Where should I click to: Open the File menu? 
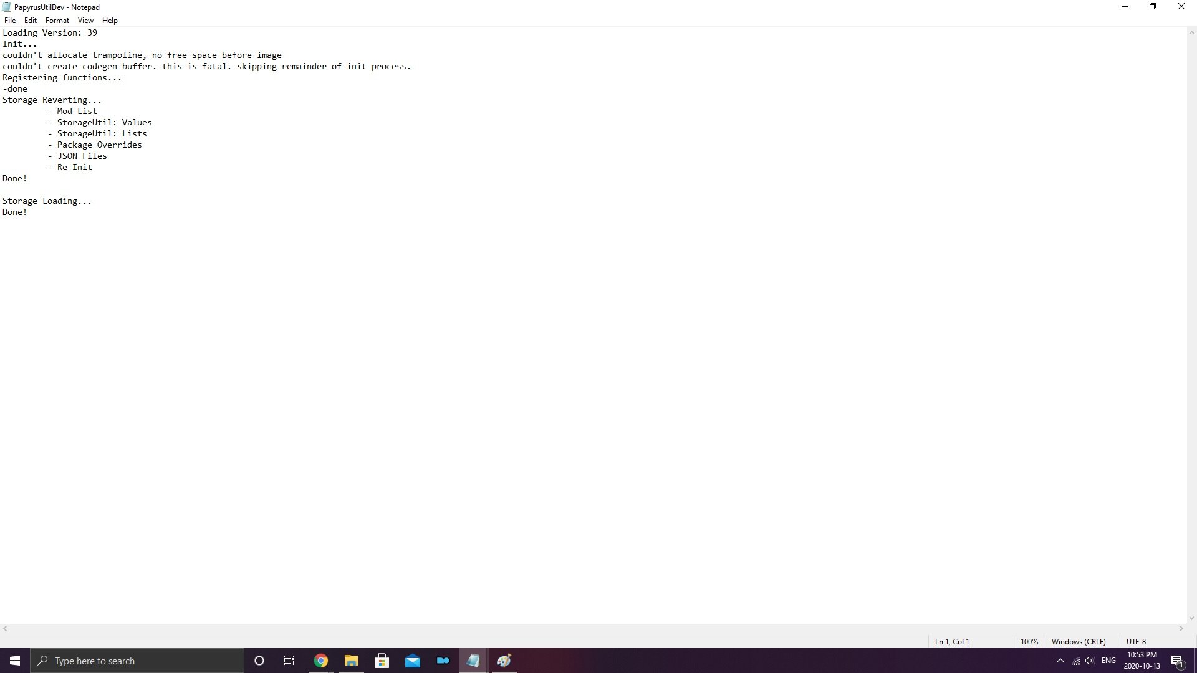[x=10, y=21]
